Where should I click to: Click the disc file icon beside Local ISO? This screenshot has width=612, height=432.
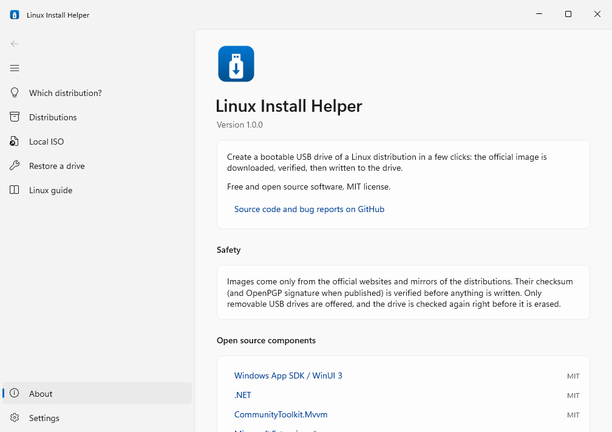pyautogui.click(x=15, y=142)
